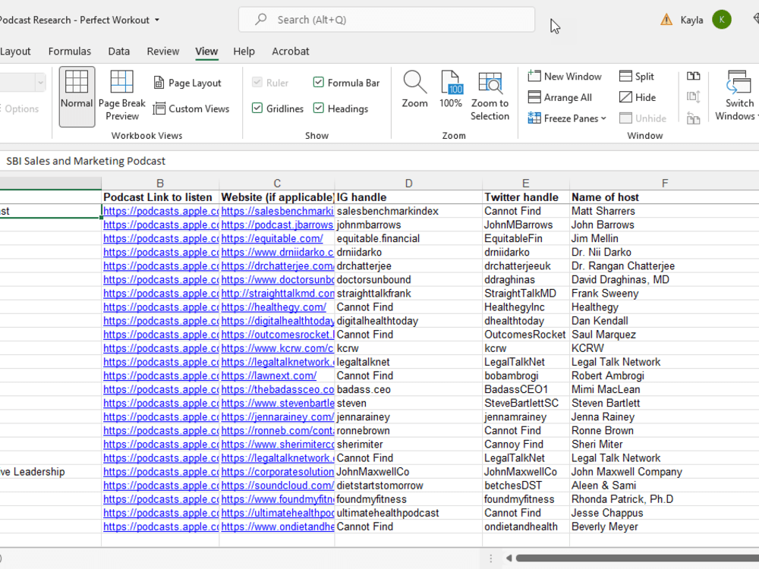The height and width of the screenshot is (569, 759).
Task: Open healthegy.com website link
Action: 274,307
